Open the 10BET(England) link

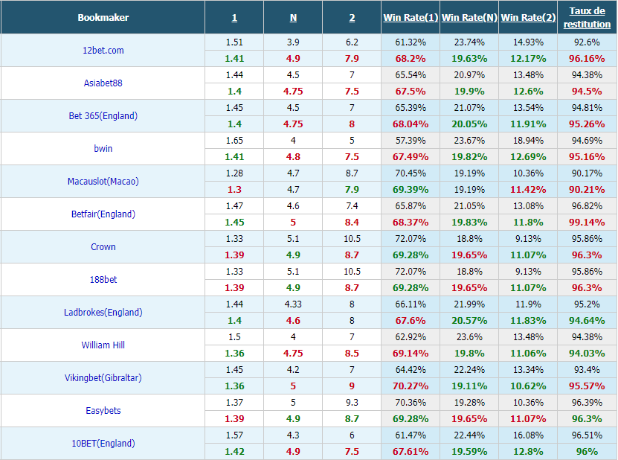coord(103,444)
